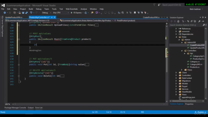Click the editor vertical scrollbar
Screen dimensions: 208x117
pyautogui.click(x=167, y=63)
